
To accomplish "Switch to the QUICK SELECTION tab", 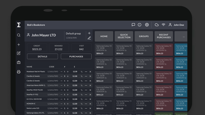I will (124, 36).
